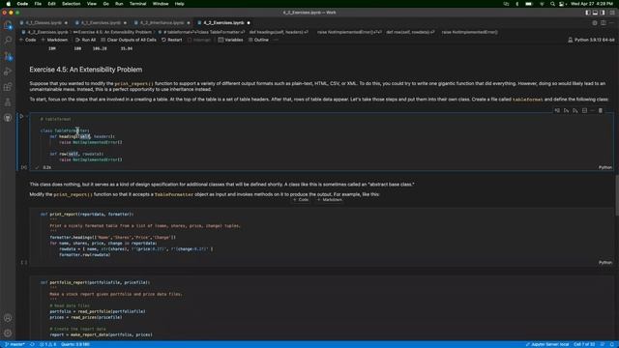619x348 pixels.
Task: Open the Terminal menu
Action: click(x=137, y=4)
